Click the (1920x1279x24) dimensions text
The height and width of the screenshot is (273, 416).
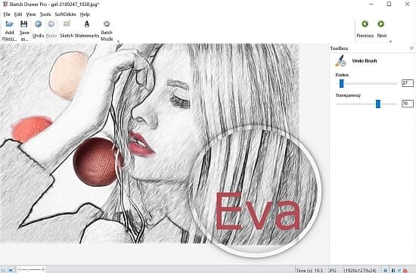360,270
